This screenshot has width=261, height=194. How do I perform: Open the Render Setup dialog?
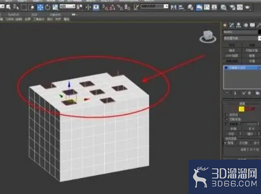[232, 7]
